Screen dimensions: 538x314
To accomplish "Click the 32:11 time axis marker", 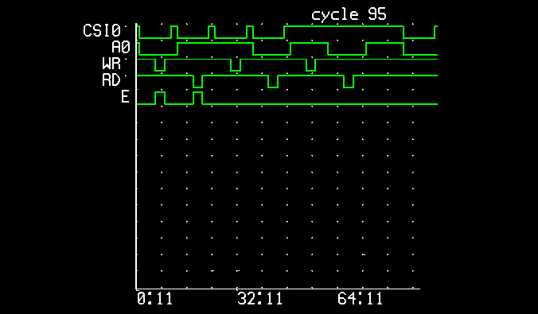I will 260,299.
